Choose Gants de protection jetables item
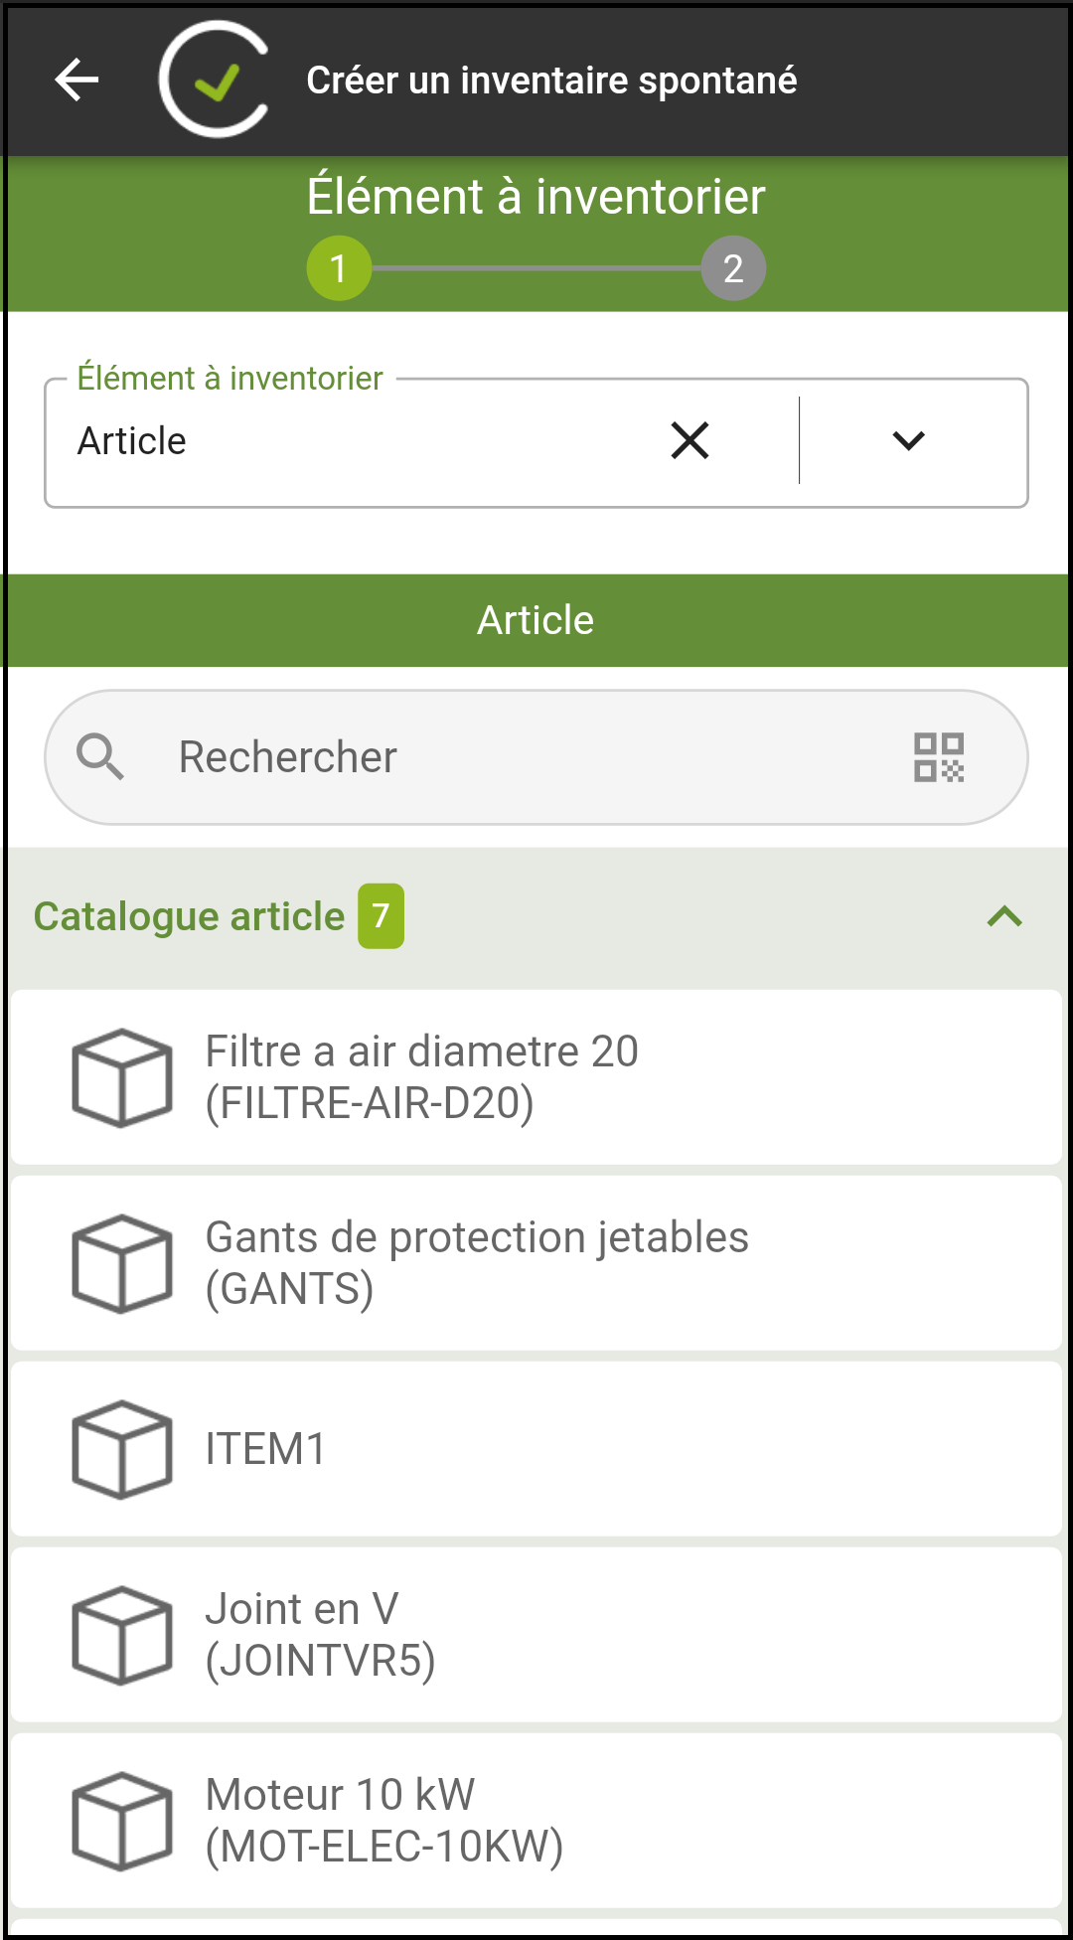 (536, 1263)
